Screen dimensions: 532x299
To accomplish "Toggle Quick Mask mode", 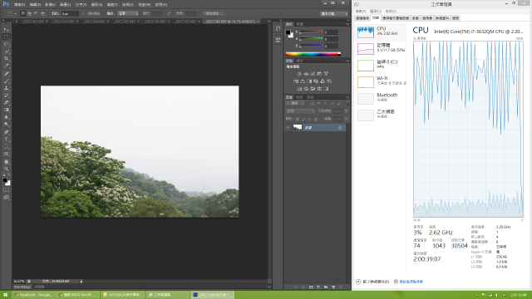I will coord(7,190).
